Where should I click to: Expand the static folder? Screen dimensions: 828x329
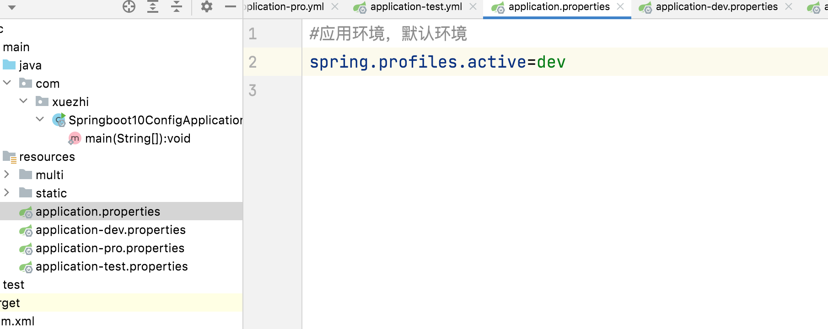click(x=6, y=192)
